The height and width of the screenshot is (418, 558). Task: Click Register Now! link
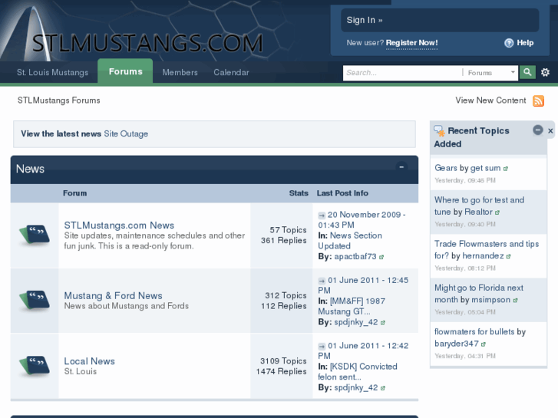pos(411,43)
